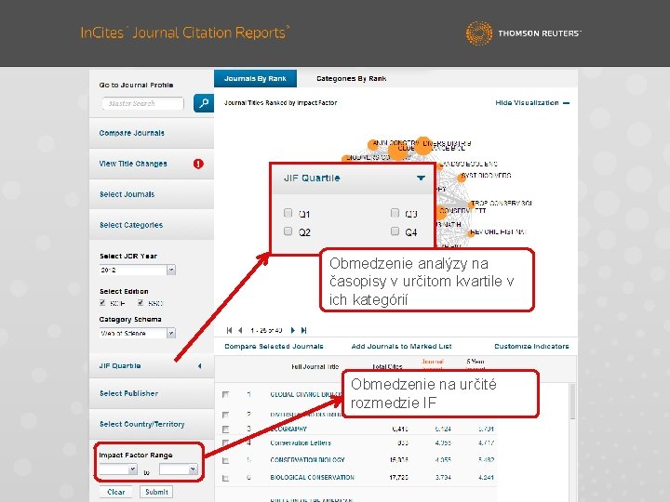Click the Hide Visualization link
The width and height of the screenshot is (670, 502).
point(527,103)
